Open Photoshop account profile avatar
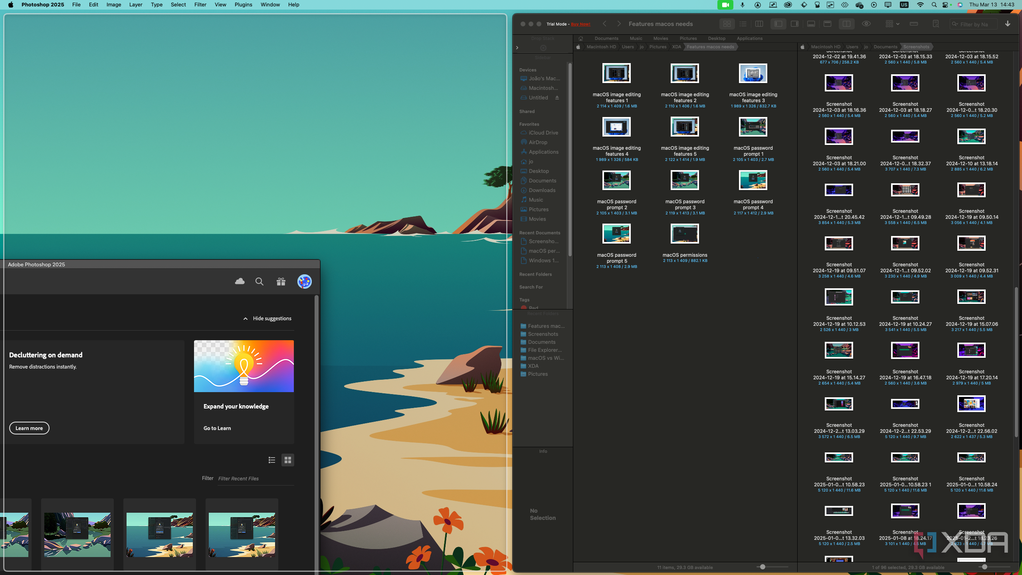The width and height of the screenshot is (1022, 575). (x=305, y=282)
